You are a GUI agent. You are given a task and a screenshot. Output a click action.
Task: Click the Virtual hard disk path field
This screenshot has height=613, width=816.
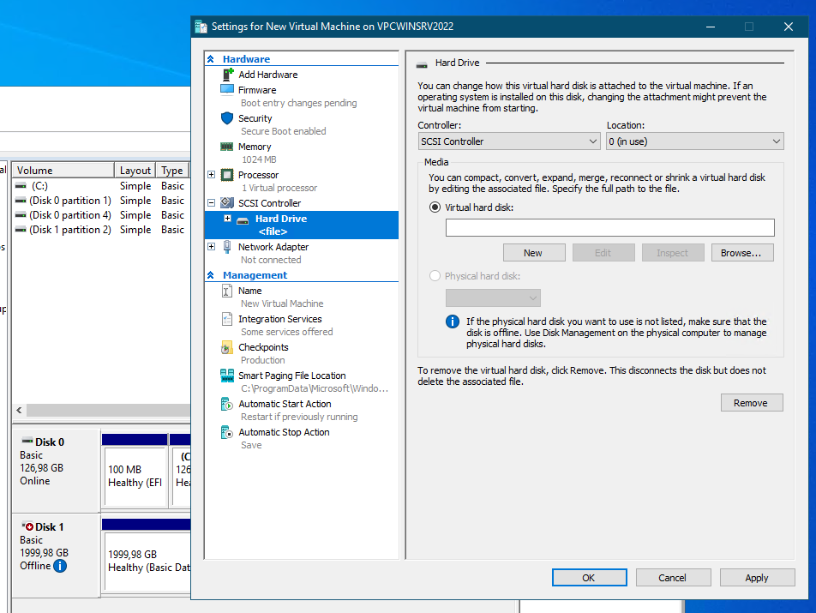609,227
